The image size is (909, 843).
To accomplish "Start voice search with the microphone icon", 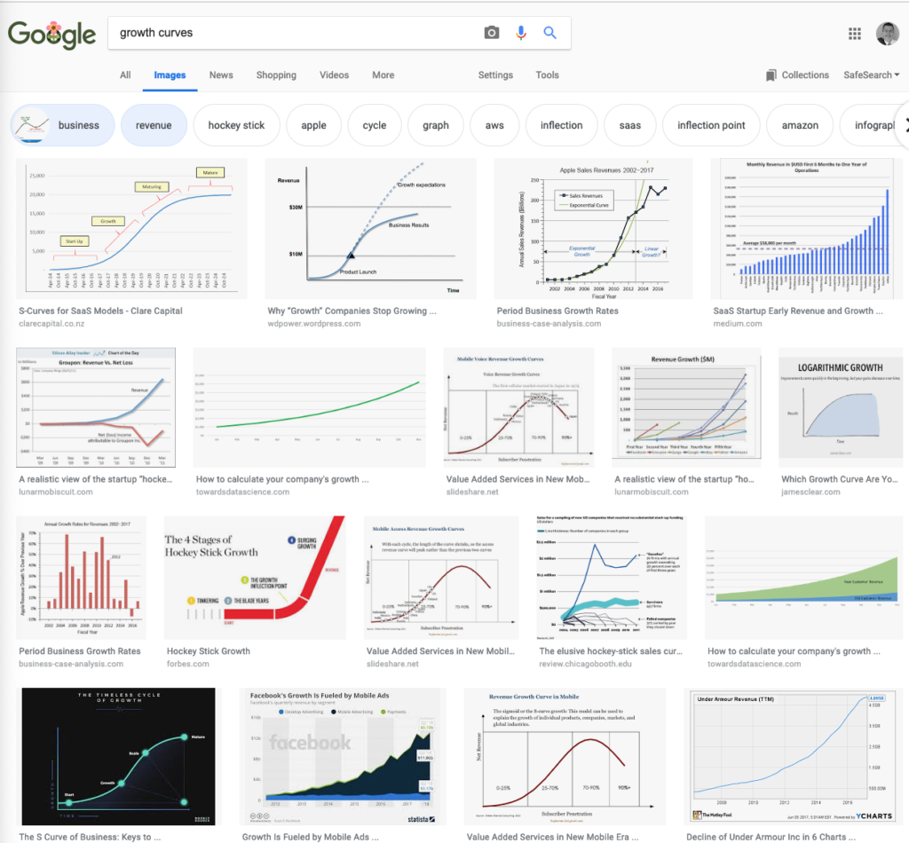I will tap(520, 33).
